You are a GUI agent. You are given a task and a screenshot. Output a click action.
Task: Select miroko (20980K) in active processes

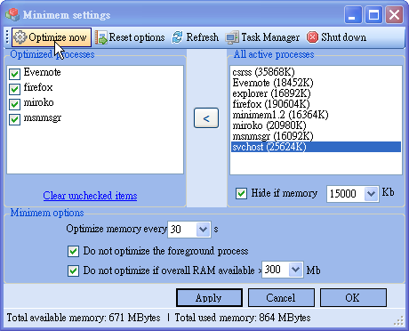tap(316, 125)
